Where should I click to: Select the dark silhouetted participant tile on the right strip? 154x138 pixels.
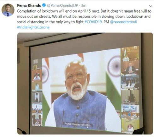pyautogui.click(x=130, y=97)
